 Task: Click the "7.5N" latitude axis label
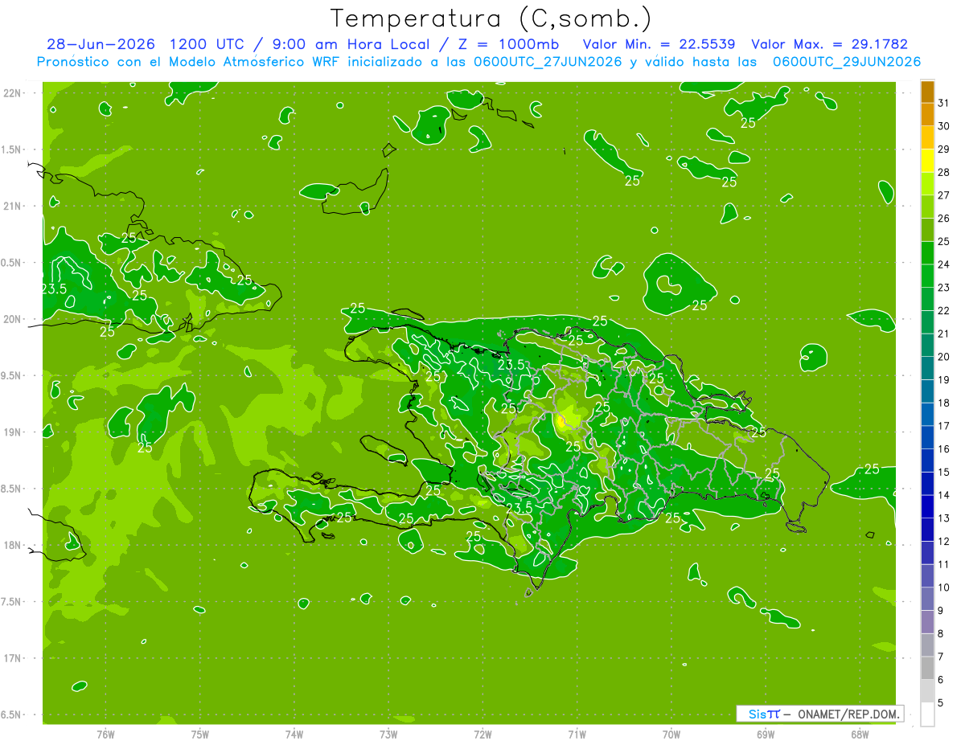coord(12,602)
